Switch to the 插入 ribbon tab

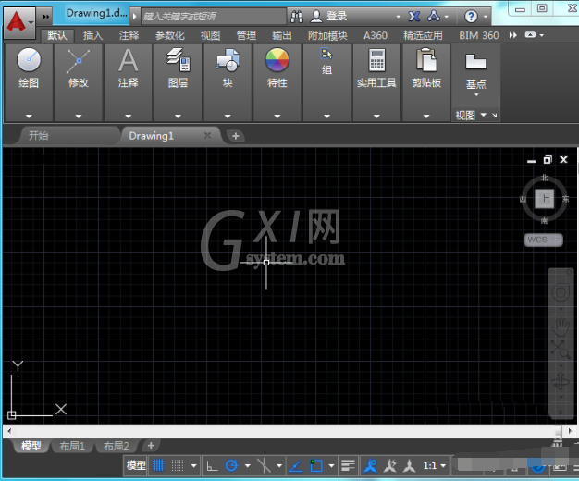93,35
